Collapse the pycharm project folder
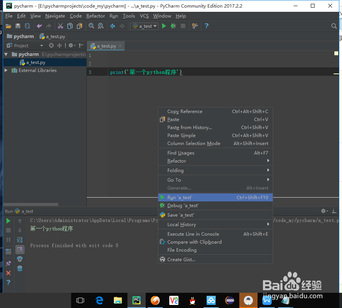Image resolution: width=342 pixels, height=308 pixels. click(x=6, y=54)
